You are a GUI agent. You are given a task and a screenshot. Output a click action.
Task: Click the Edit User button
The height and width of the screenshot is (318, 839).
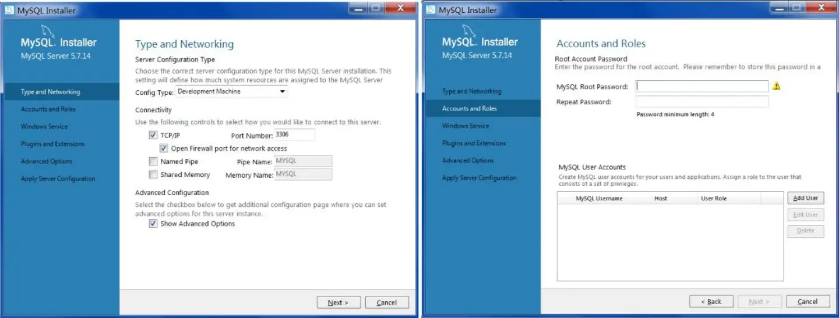click(806, 215)
